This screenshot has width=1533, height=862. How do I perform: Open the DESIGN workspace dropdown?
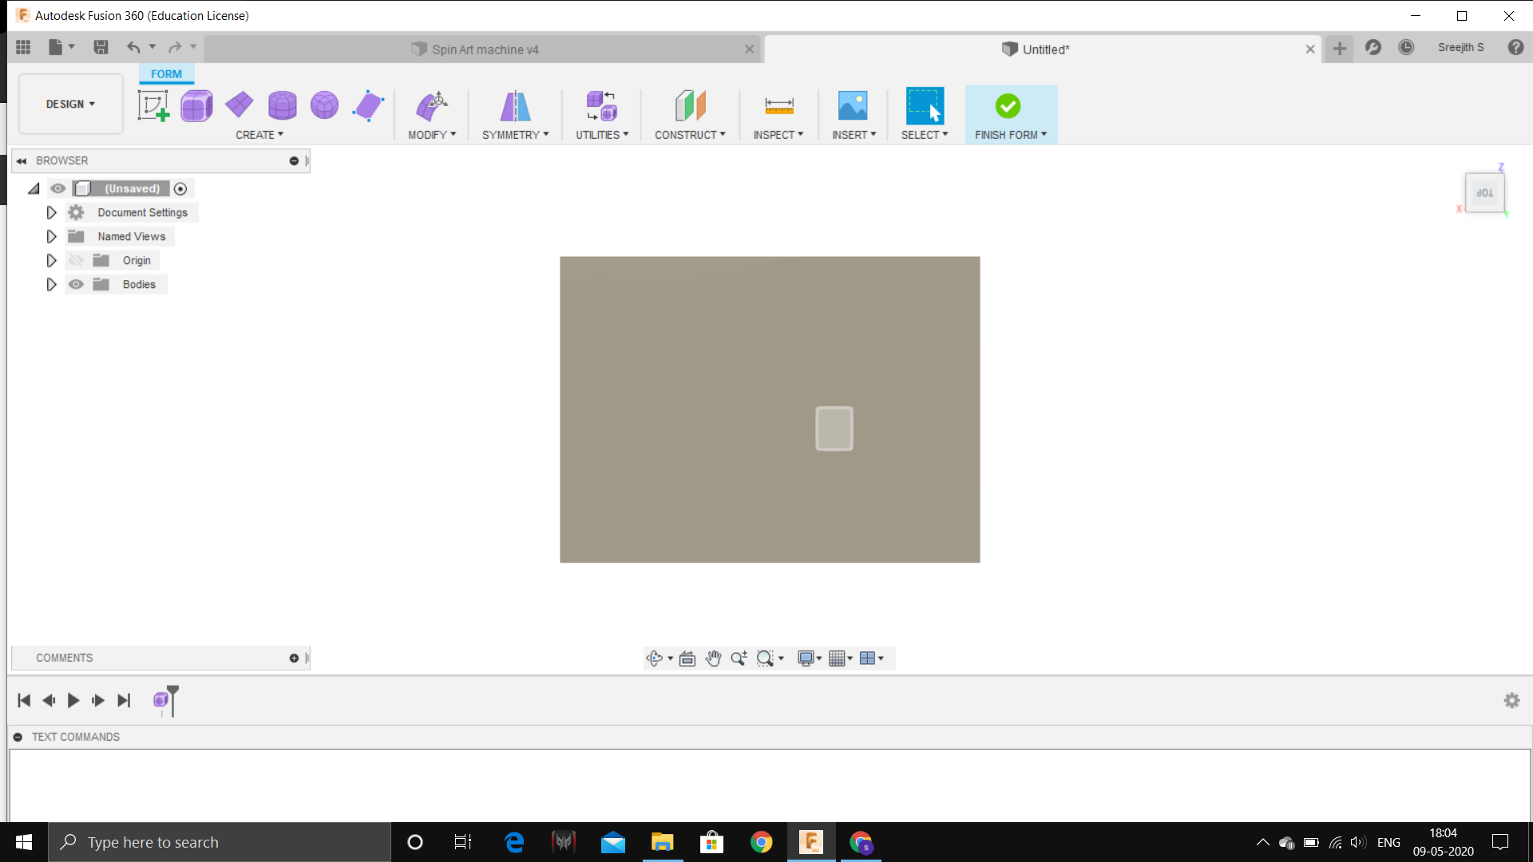point(70,105)
